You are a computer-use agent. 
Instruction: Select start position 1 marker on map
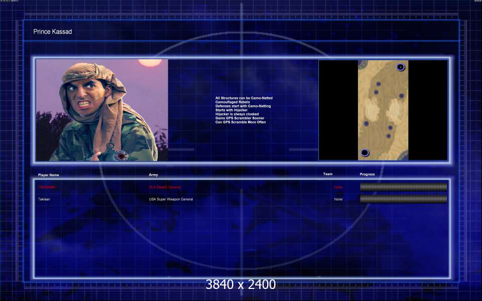pos(401,67)
